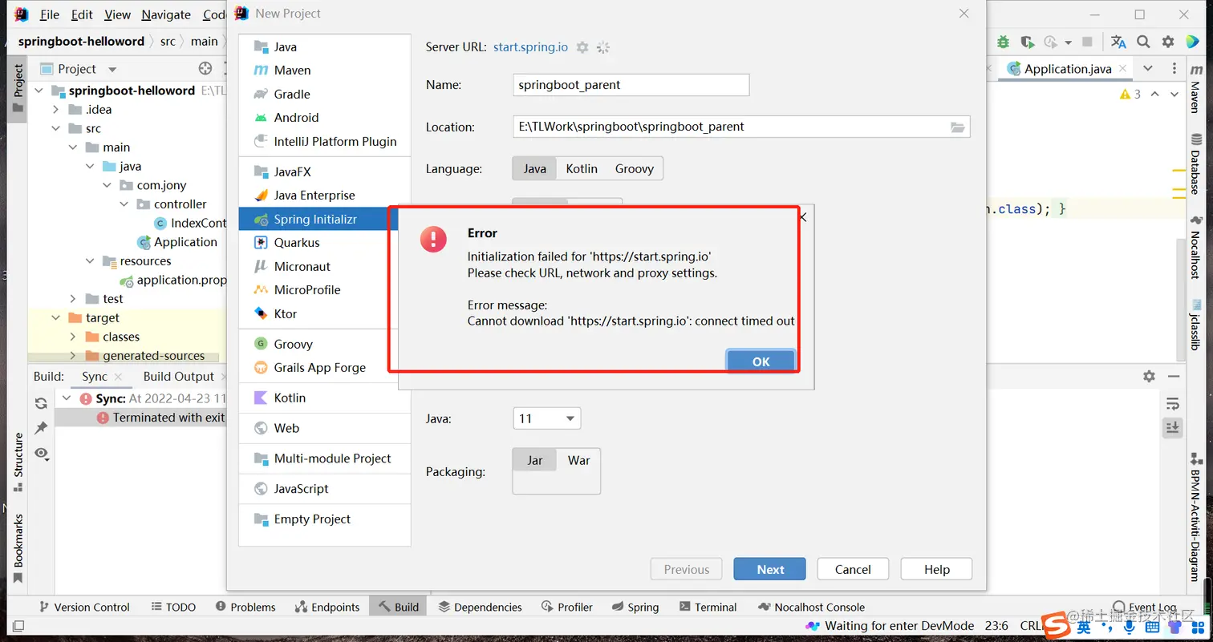Open the eye view options in Build panel
The width and height of the screenshot is (1213, 642).
(x=41, y=454)
